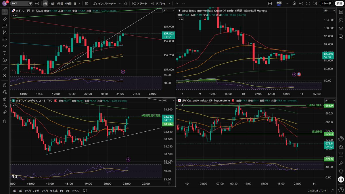Create an alert with アラート button
This screenshot has width=345, height=194.
pyautogui.click(x=139, y=3)
